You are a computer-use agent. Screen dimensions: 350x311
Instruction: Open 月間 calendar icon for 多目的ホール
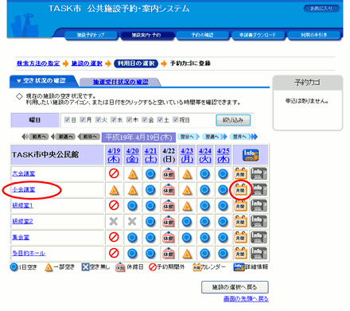pos(240,253)
